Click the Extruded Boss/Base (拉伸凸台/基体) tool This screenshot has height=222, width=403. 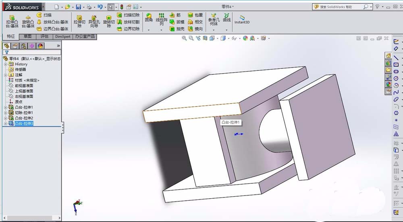[x=12, y=22]
